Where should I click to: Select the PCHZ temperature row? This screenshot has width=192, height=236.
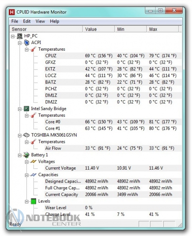coord(113,89)
